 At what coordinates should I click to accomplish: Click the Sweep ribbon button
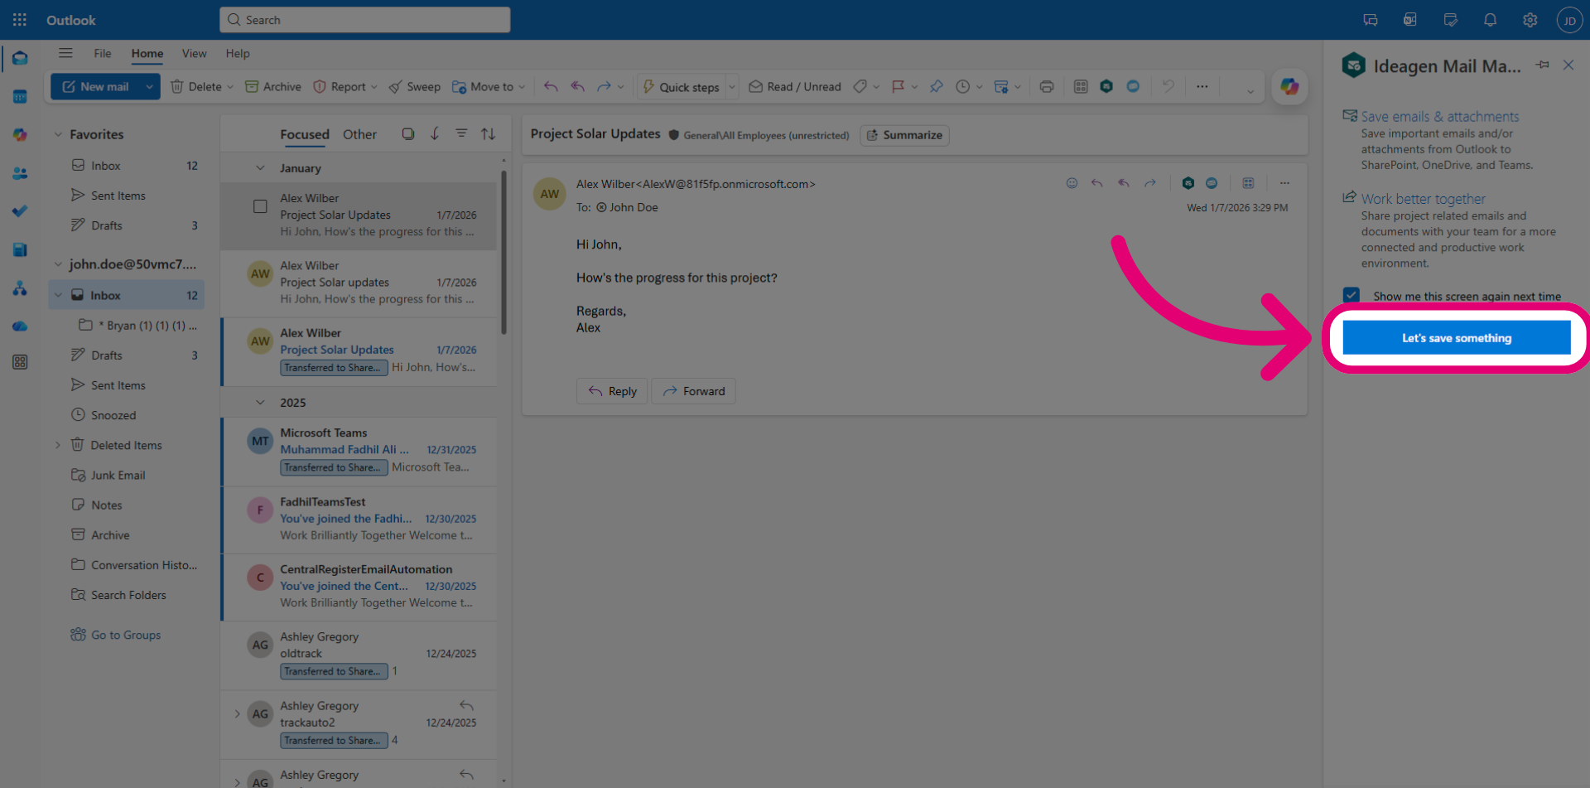click(415, 86)
